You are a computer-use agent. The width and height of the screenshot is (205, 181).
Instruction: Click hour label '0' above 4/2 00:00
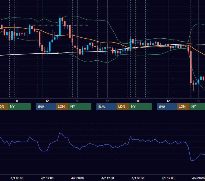(77, 101)
